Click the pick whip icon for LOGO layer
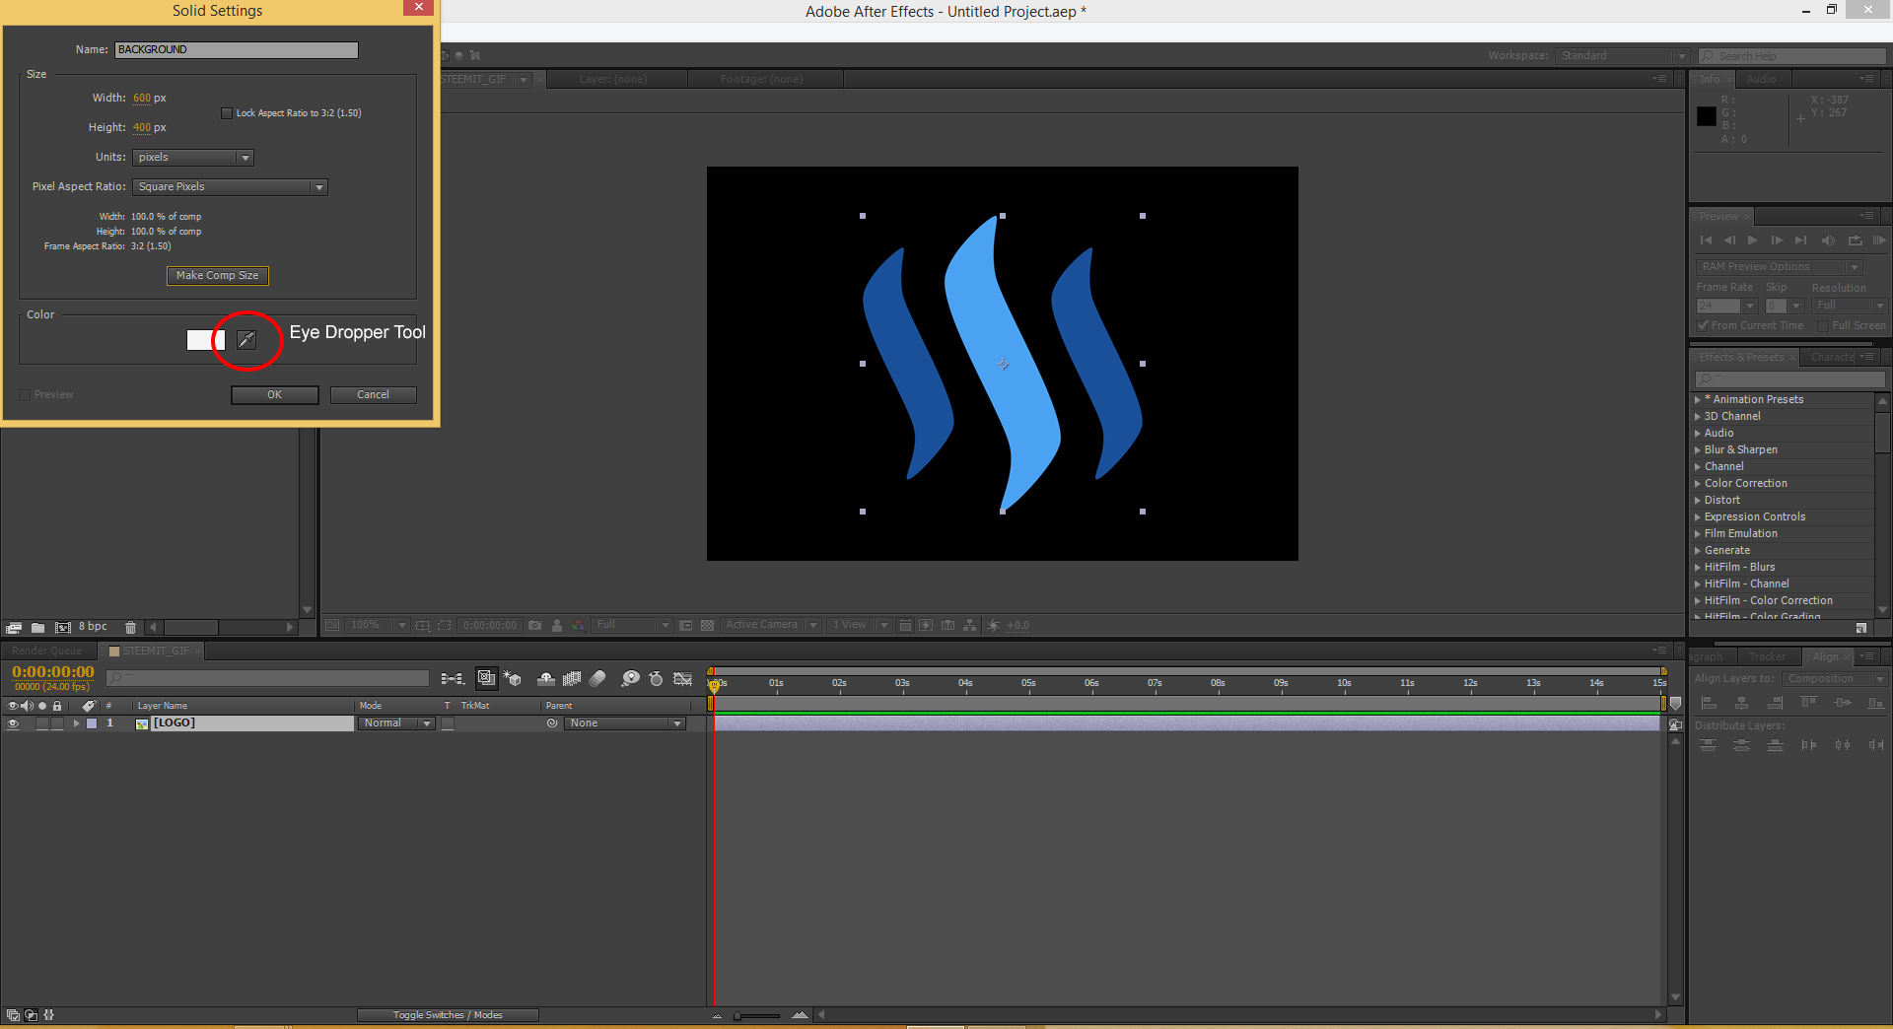This screenshot has width=1893, height=1029. (552, 723)
